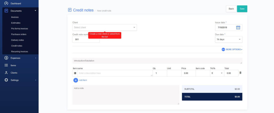Image resolution: width=274 pixels, height=113 pixels.
Task: Open Purchase orders in the sidebar
Action: click(19, 34)
